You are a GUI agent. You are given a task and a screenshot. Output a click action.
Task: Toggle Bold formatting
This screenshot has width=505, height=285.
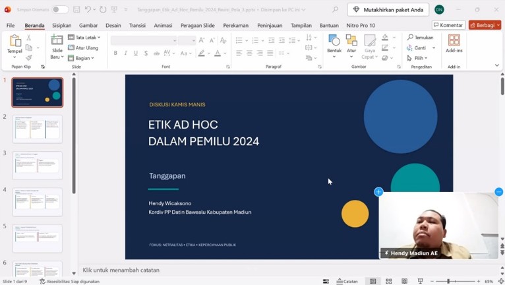coord(115,53)
